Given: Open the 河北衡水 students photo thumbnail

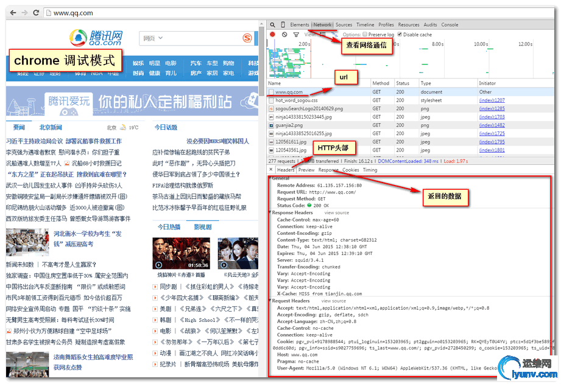Looking at the screenshot, I should 27,242.
